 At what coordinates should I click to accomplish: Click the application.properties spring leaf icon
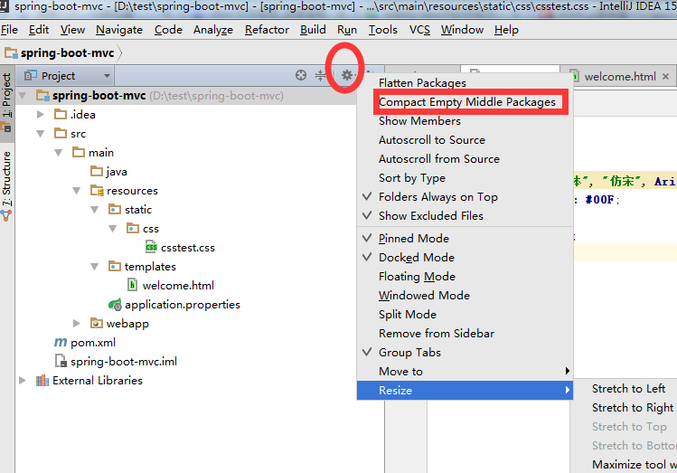[x=115, y=305]
